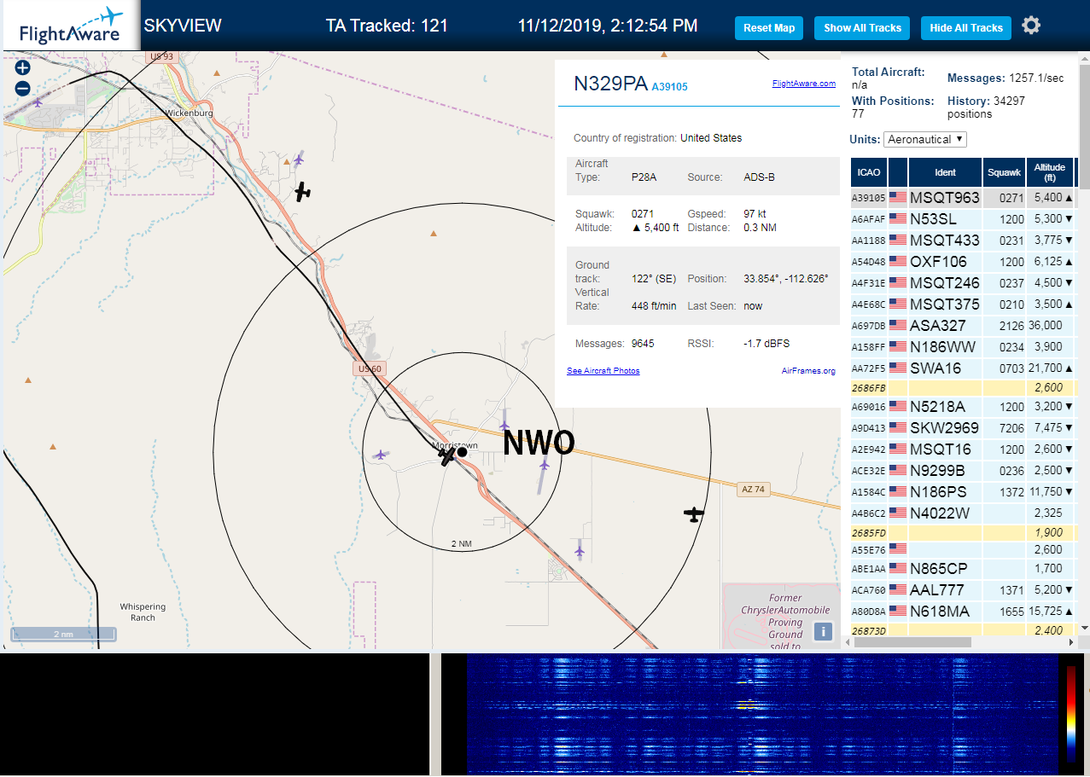Click the map attribution info icon
1090x777 pixels.
tap(823, 631)
